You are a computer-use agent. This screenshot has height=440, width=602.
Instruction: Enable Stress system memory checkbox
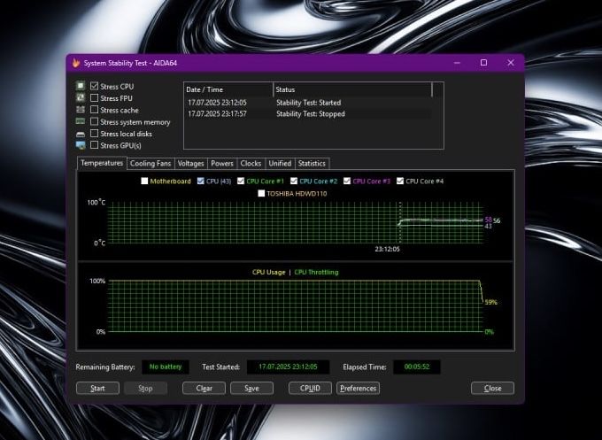tap(94, 121)
